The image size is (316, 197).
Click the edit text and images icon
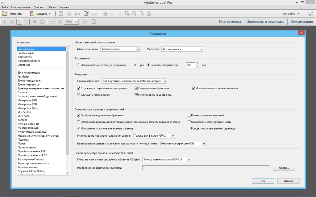86,14
